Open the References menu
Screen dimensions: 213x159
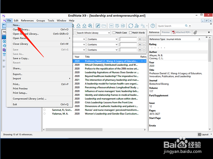click(27, 20)
